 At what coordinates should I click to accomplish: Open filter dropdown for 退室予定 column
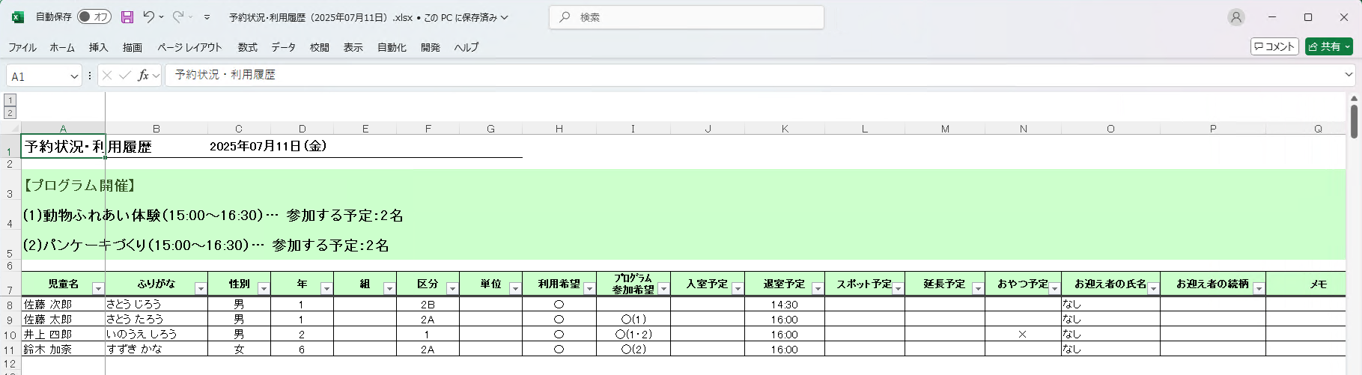click(x=818, y=289)
